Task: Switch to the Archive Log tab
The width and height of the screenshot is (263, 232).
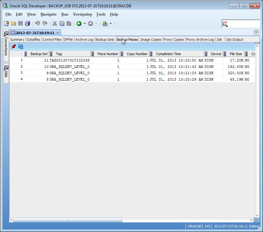Action: (x=84, y=40)
